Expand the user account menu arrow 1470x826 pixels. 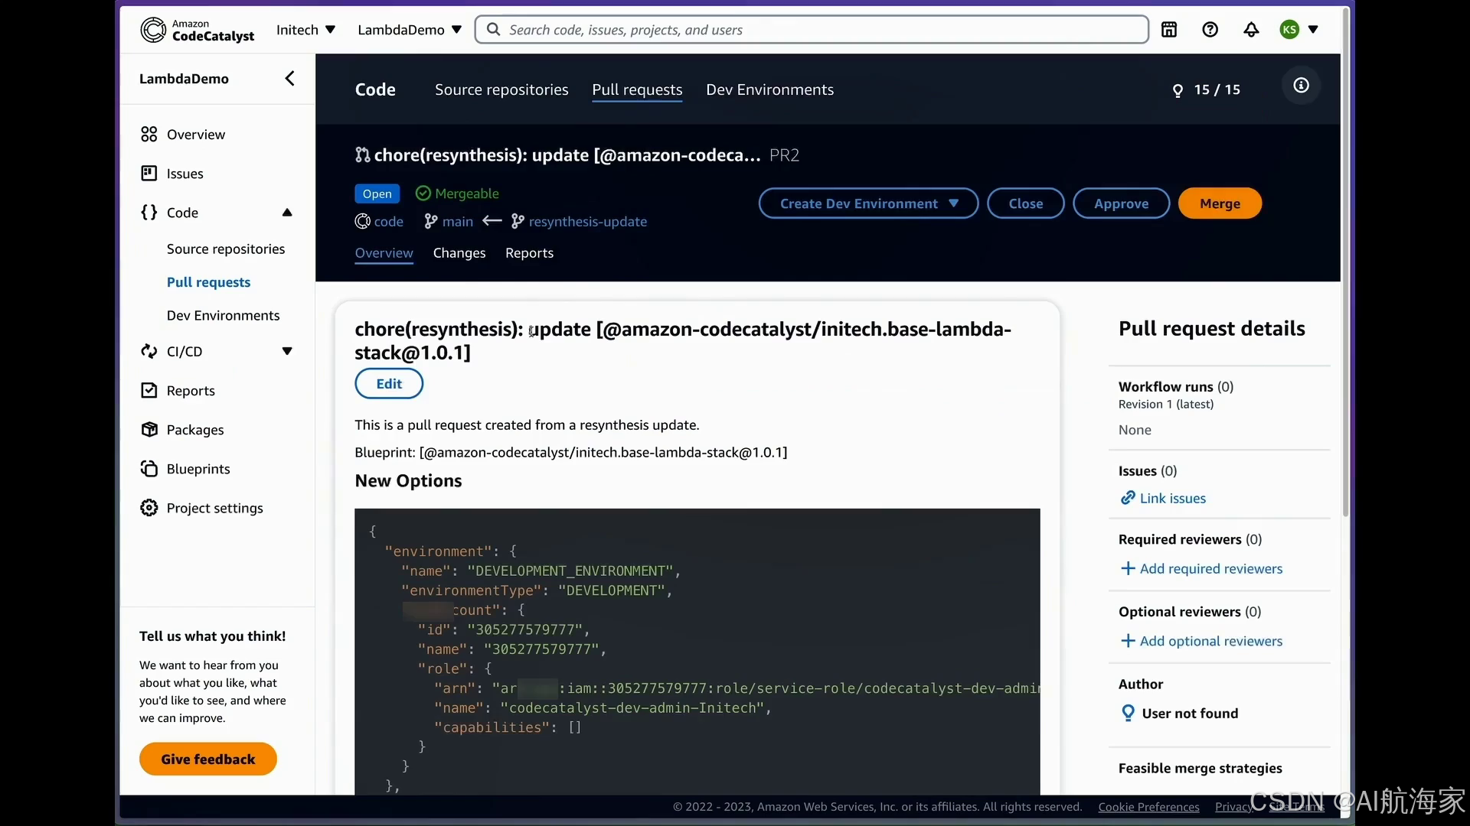tap(1313, 30)
